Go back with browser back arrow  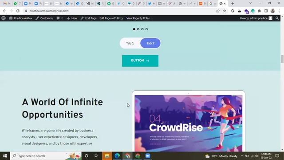(4, 11)
